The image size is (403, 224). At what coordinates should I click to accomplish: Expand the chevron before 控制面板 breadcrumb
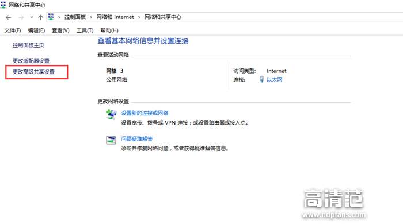[59, 17]
